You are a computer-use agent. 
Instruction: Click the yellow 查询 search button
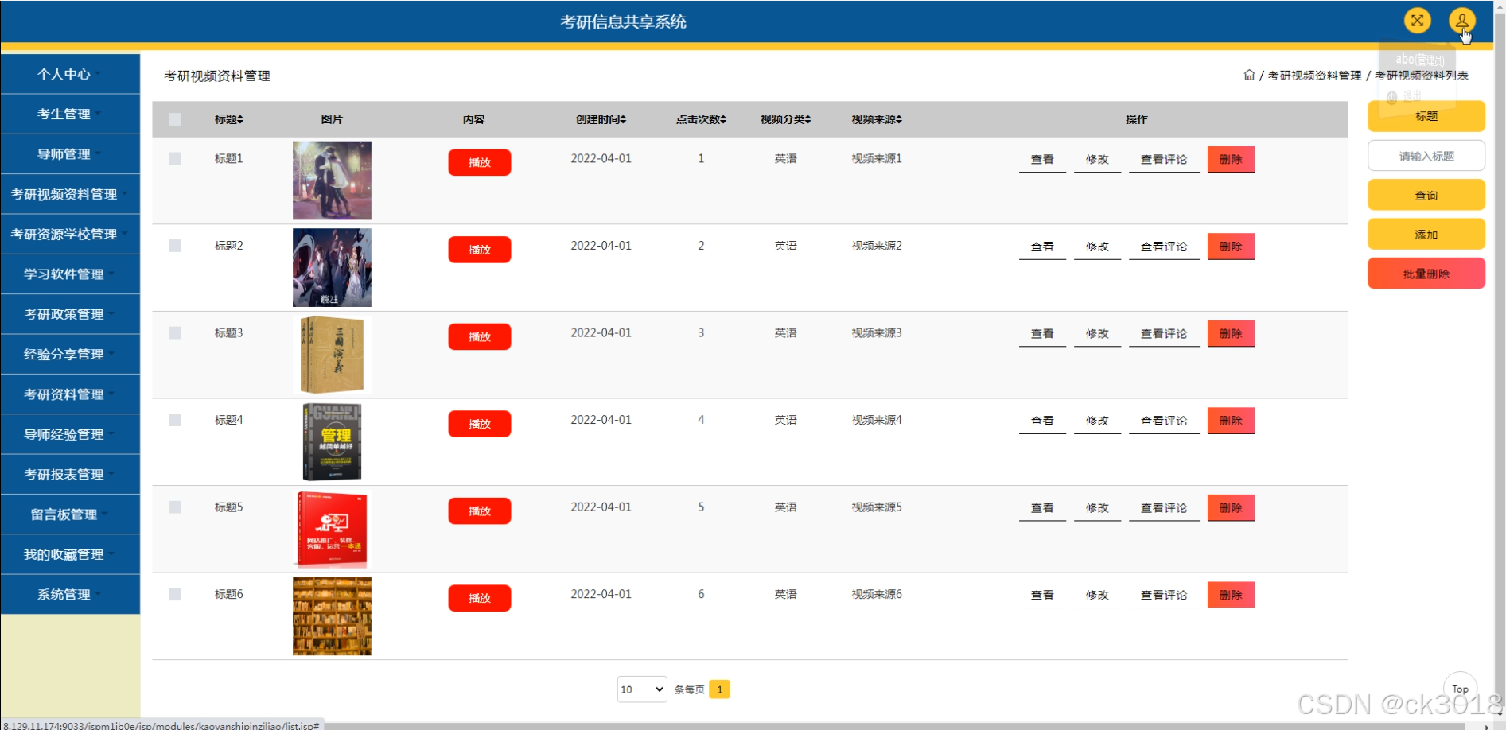1426,195
